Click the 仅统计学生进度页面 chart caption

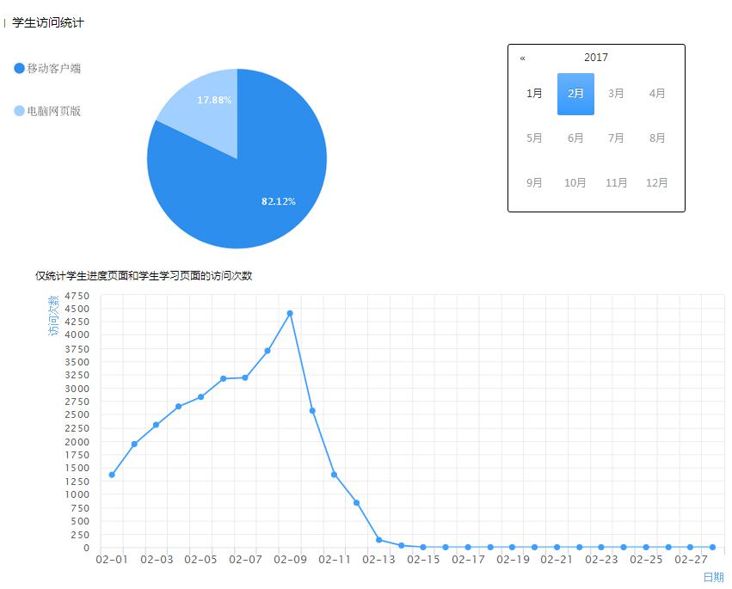144,276
